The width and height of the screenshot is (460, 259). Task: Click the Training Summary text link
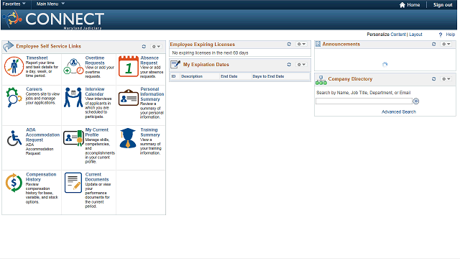150,132
